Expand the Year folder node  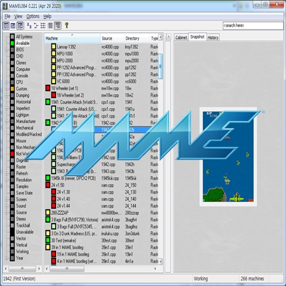coord(7,258)
